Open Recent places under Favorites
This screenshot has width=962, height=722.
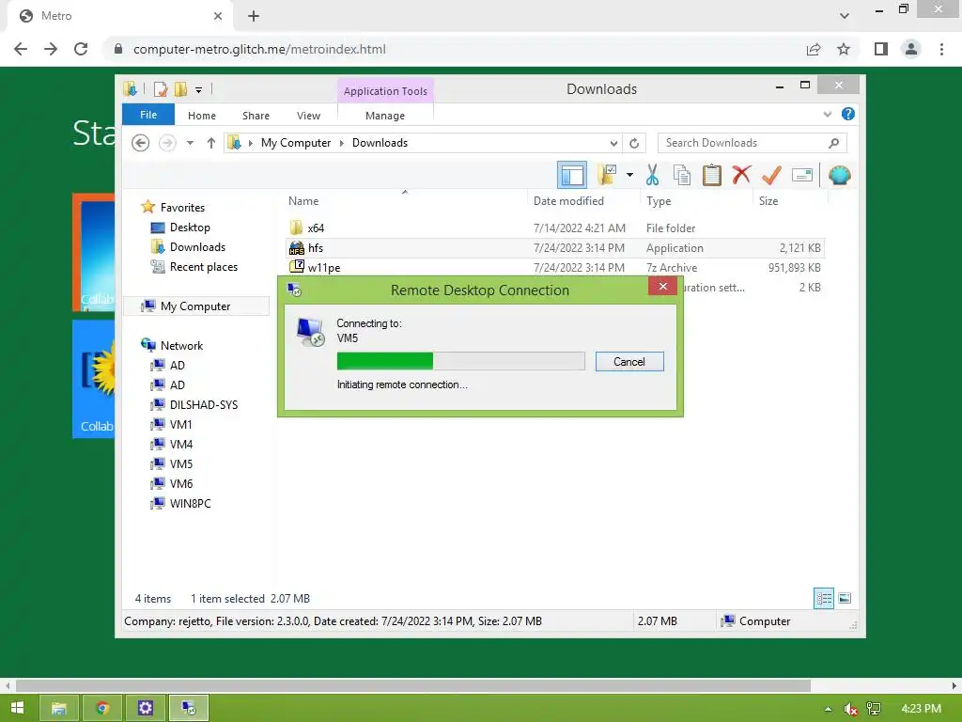pyautogui.click(x=204, y=266)
